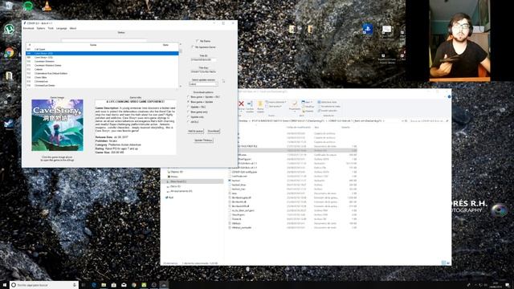Image resolution: width=514 pixels, height=289 pixels.
Task: Click the microphone icon in taskbar search
Action: click(75, 285)
